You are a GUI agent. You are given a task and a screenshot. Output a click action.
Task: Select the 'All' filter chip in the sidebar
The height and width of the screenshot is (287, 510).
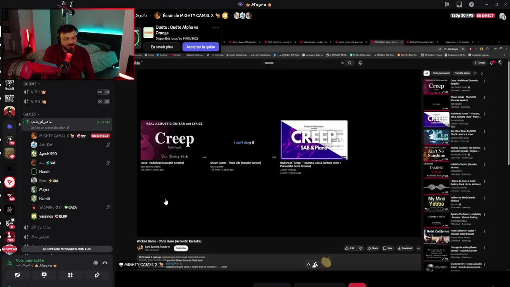click(426, 73)
